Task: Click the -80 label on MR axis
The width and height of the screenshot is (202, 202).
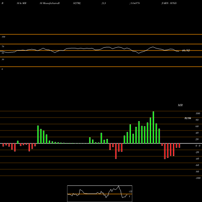Action: [x=197, y=172]
